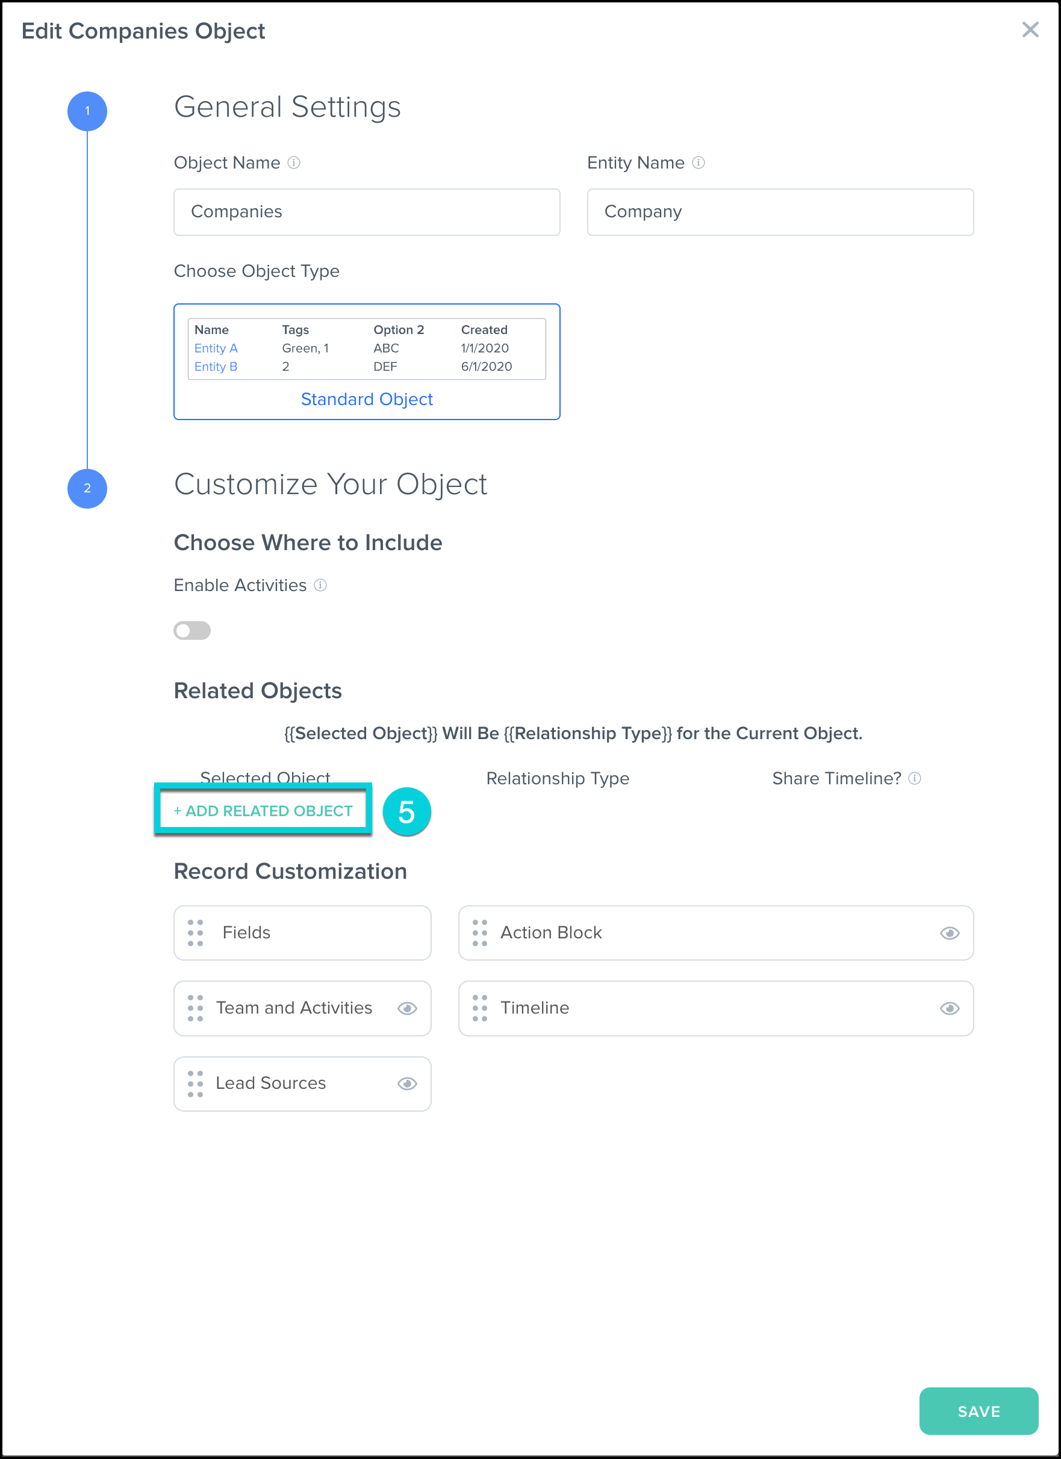
Task: Turn on the Enable Activities toggle
Action: [x=192, y=630]
